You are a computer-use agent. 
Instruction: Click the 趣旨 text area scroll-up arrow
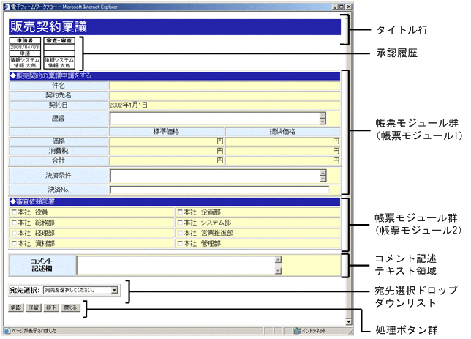[323, 116]
